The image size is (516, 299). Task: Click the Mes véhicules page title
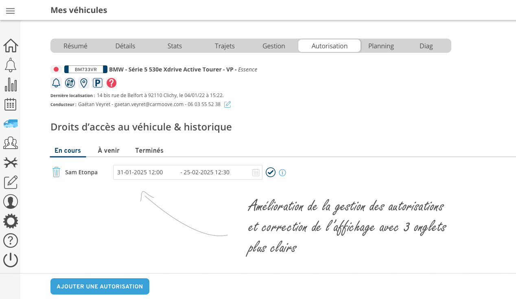pyautogui.click(x=79, y=10)
